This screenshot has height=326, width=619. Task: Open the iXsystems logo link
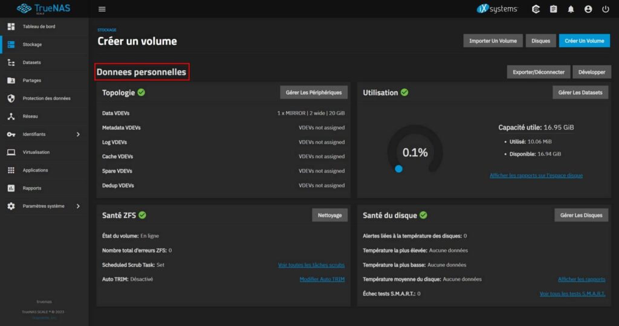[x=497, y=8]
